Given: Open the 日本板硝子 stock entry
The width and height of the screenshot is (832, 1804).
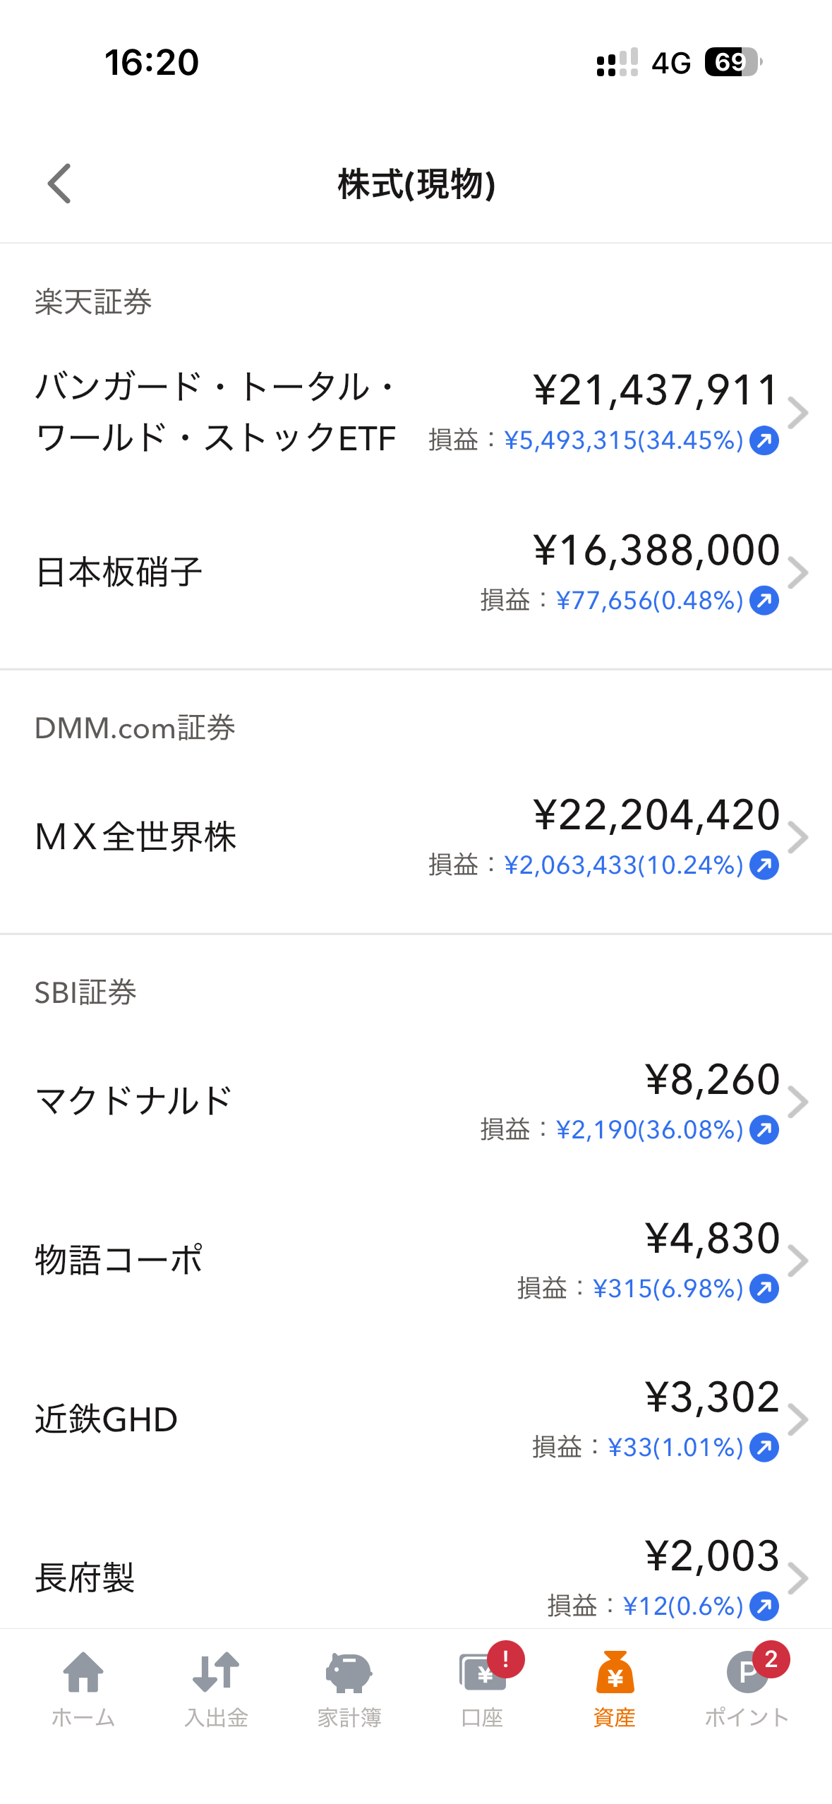Looking at the screenshot, I should (x=416, y=572).
